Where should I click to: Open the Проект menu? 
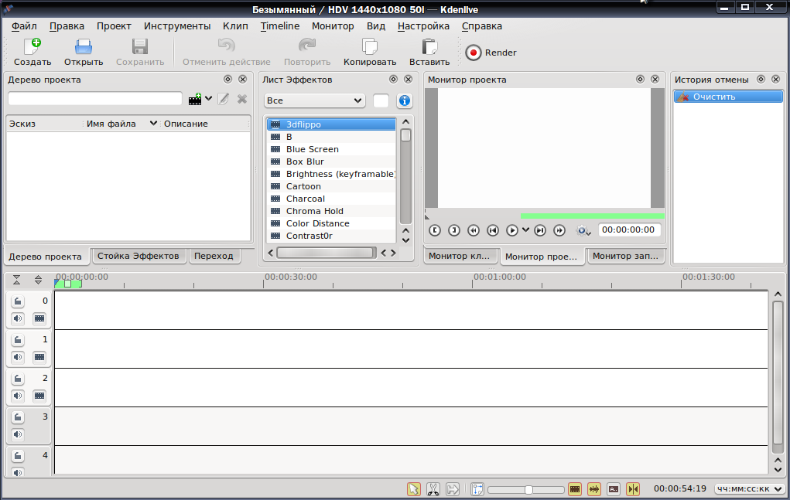pyautogui.click(x=114, y=26)
